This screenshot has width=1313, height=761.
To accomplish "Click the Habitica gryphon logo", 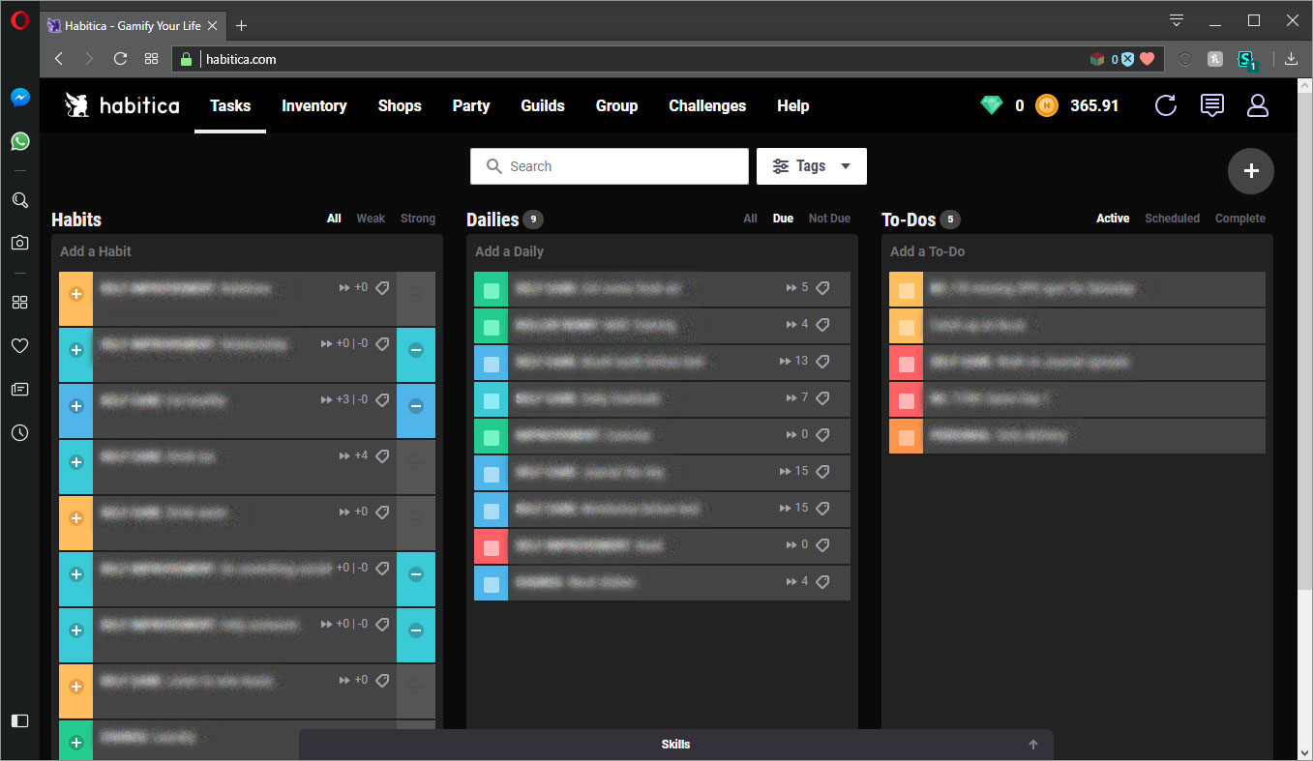I will (75, 104).
